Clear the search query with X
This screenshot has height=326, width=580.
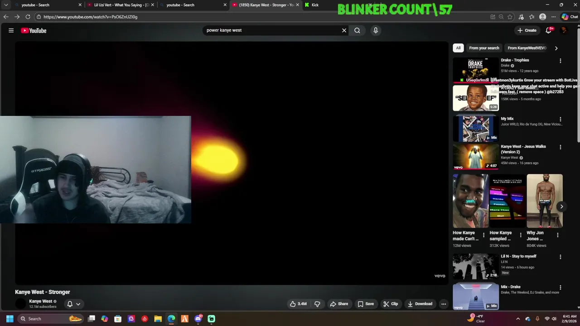pyautogui.click(x=344, y=30)
